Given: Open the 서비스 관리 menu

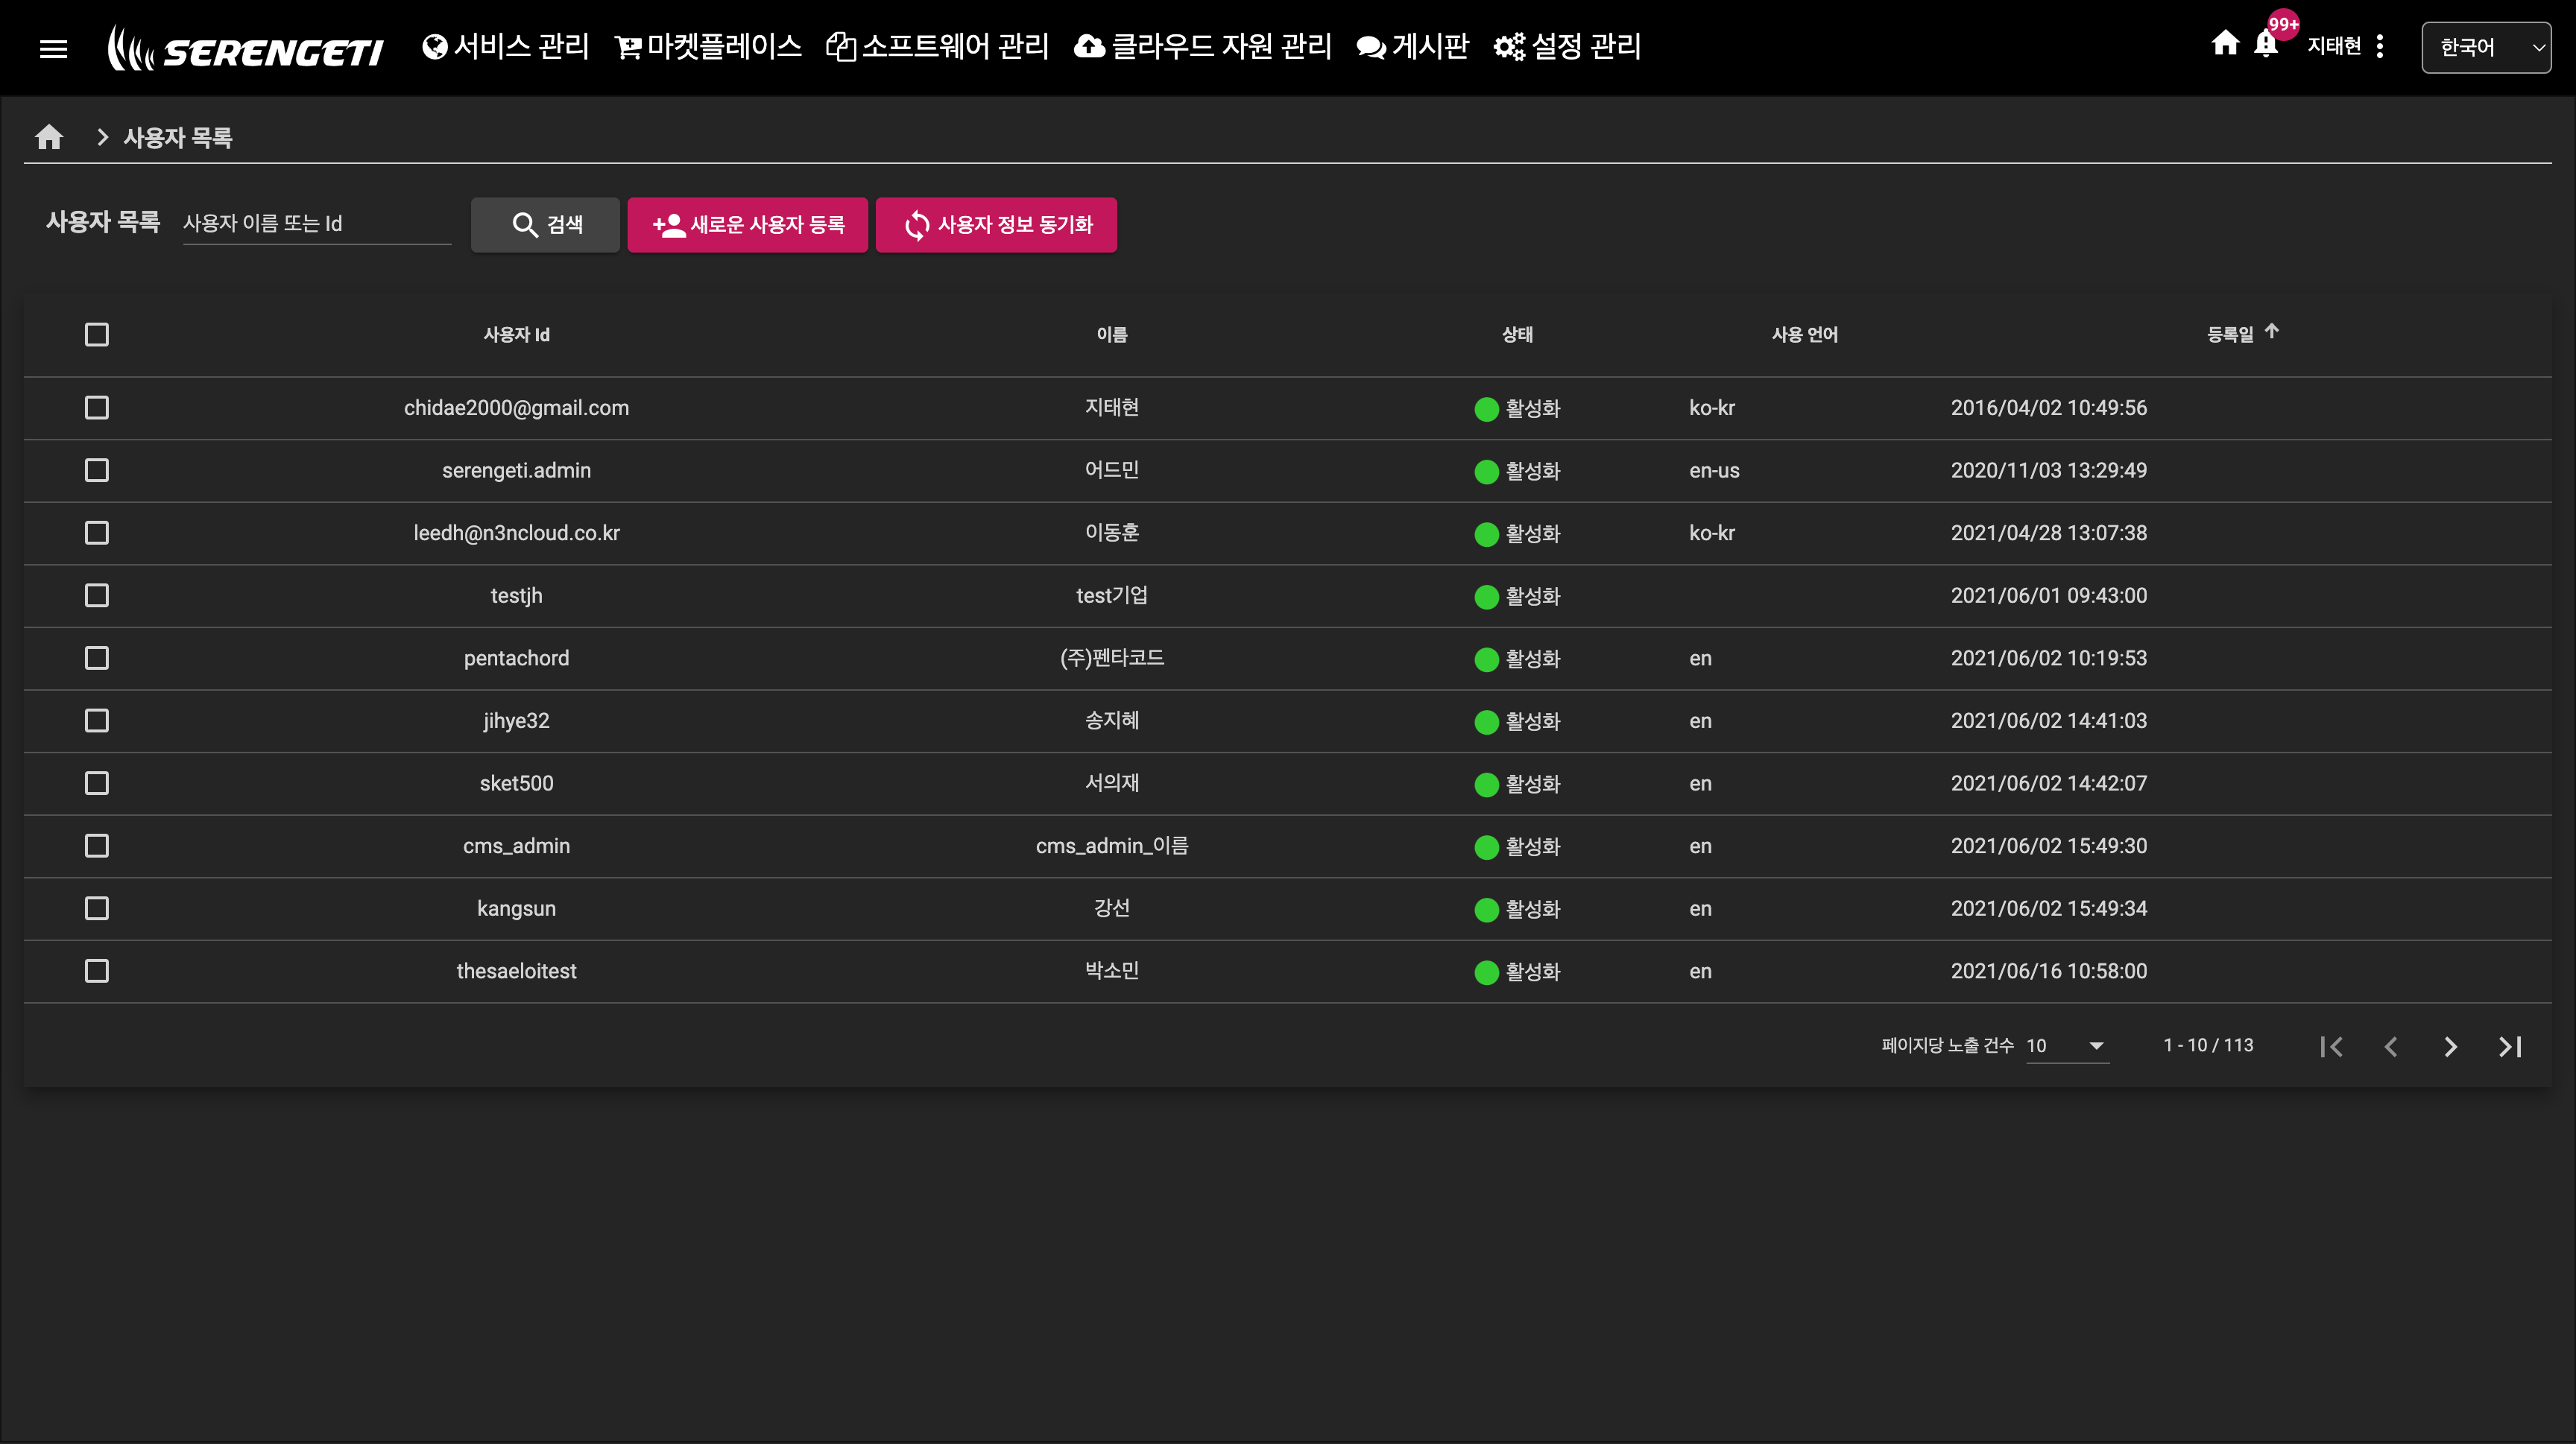Looking at the screenshot, I should tap(506, 46).
